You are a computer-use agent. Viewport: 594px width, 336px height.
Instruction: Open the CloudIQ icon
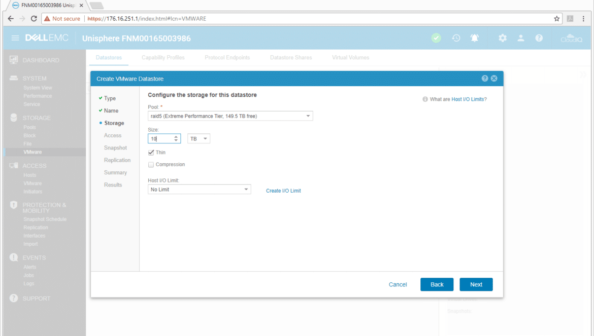coord(571,38)
